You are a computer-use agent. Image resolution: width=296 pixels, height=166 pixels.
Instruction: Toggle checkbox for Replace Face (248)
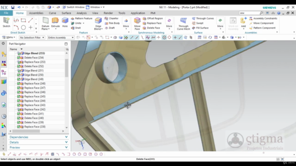point(18,83)
